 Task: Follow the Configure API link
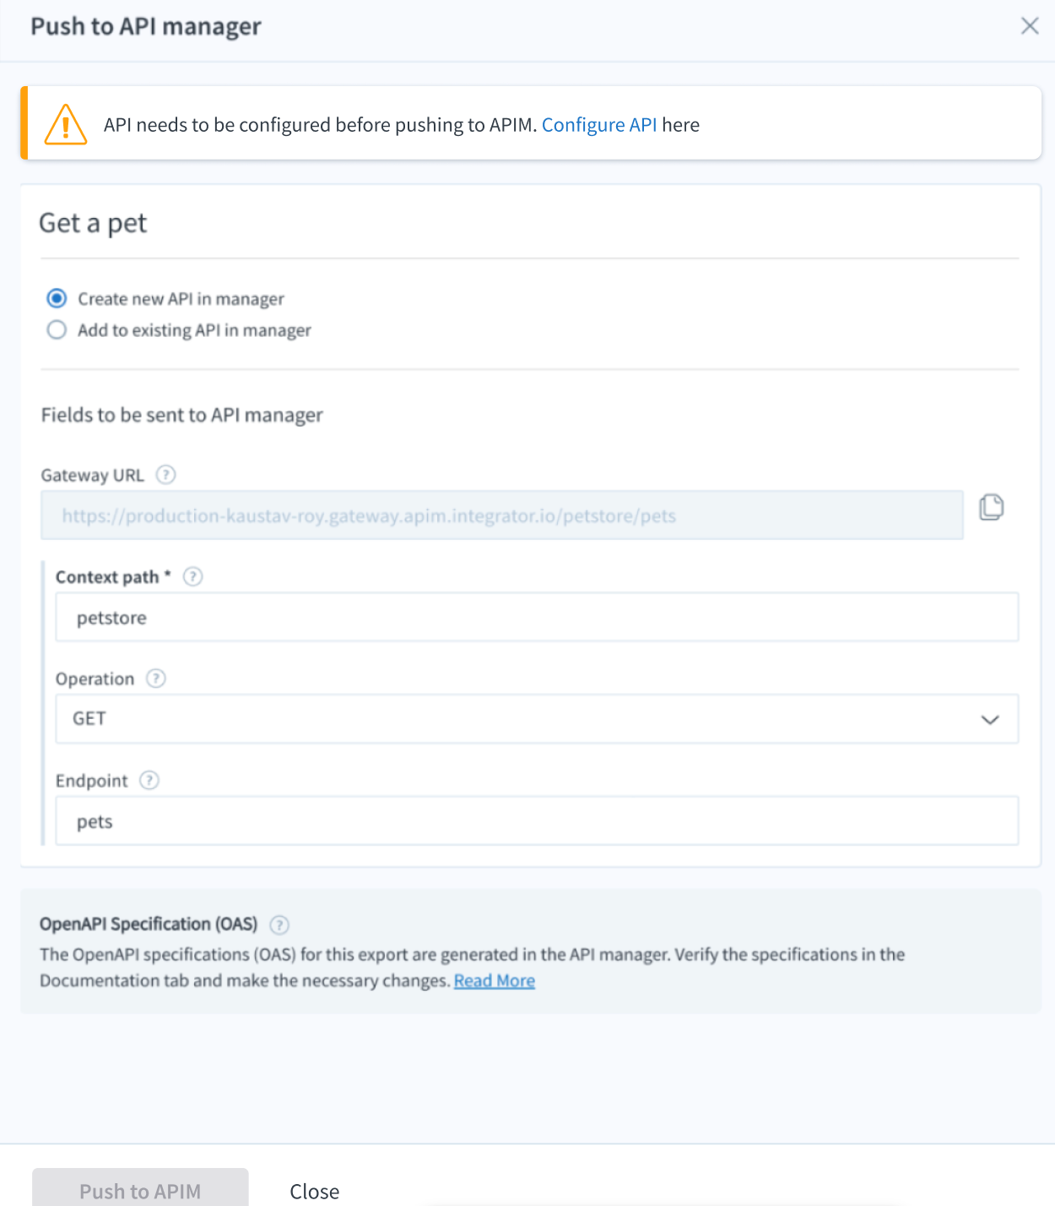click(x=599, y=125)
